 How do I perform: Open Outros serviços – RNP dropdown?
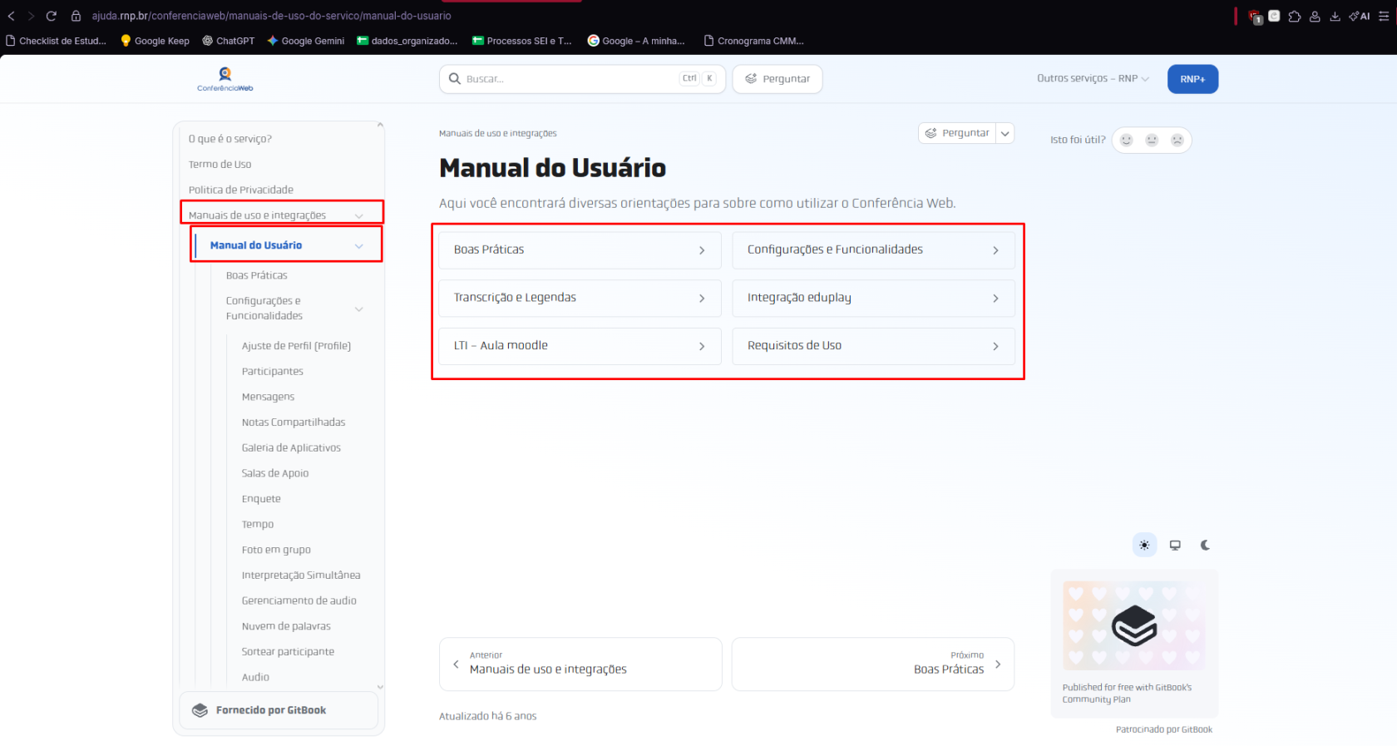[x=1093, y=79]
